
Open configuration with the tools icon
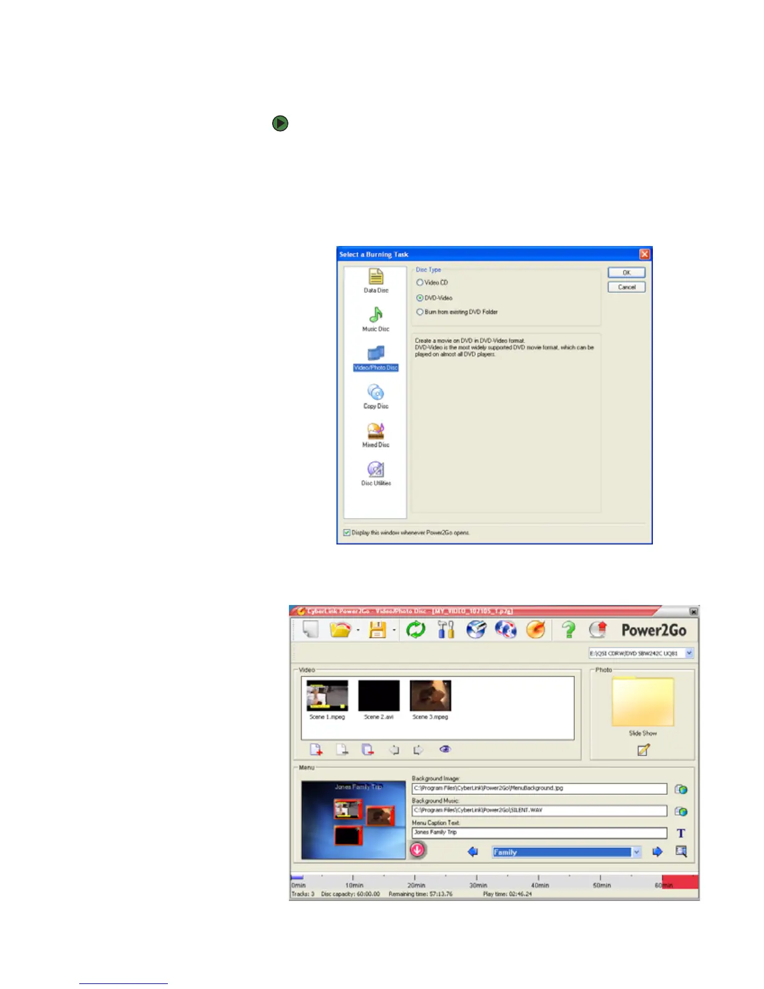446,629
